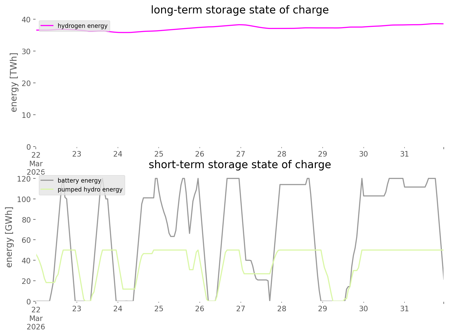The height and width of the screenshot is (336, 449).
Task: Click the 60 tick on the GWh axis
Action: (26, 240)
